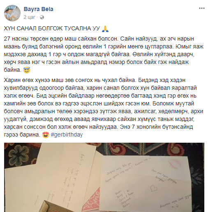
Task: Click the angel halo smiley emoji
Action: tap(27, 70)
